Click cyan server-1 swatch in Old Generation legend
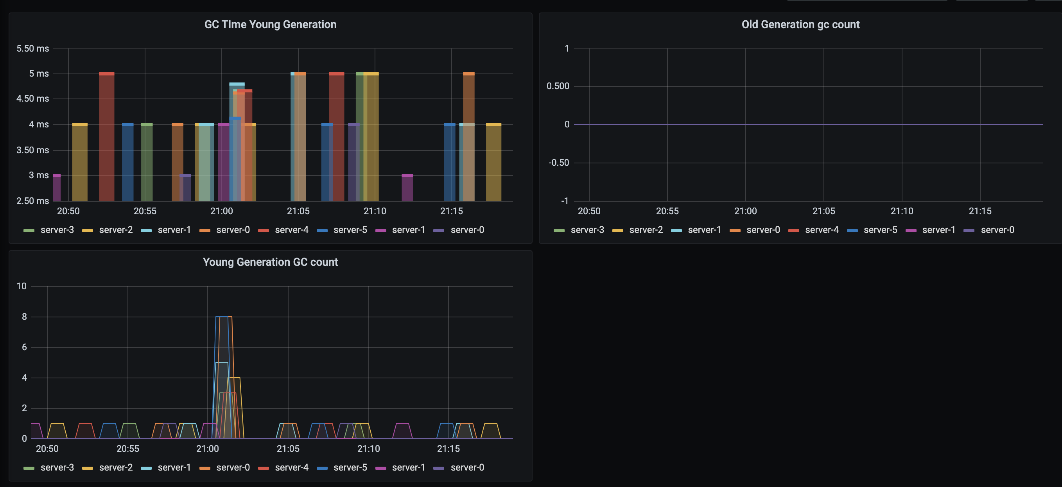This screenshot has width=1062, height=487. (x=676, y=231)
